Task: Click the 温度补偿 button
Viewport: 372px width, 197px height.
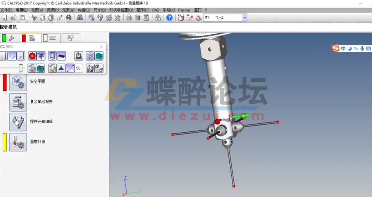Action: coord(18,142)
